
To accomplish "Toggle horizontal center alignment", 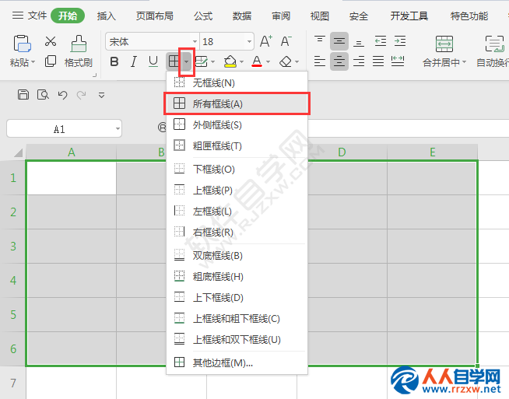I will pos(339,61).
